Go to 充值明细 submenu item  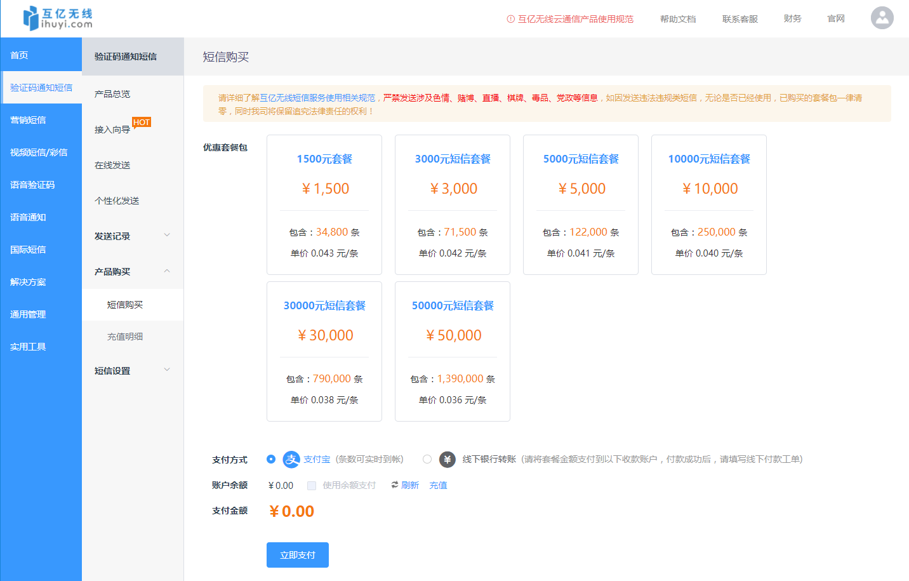[125, 337]
